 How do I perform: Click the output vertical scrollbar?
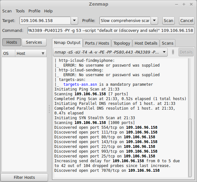pyautogui.click(x=190, y=148)
